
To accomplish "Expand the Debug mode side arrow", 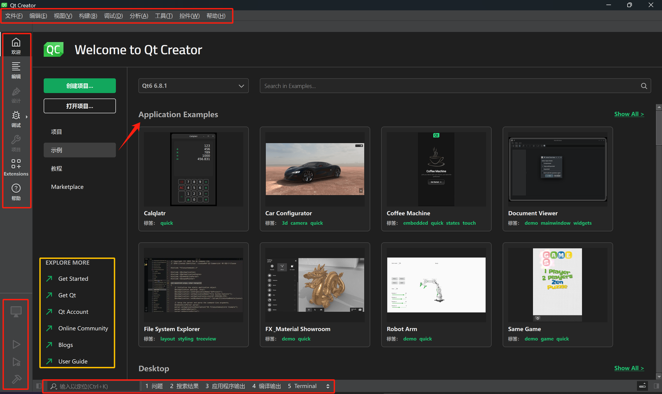I will [27, 117].
